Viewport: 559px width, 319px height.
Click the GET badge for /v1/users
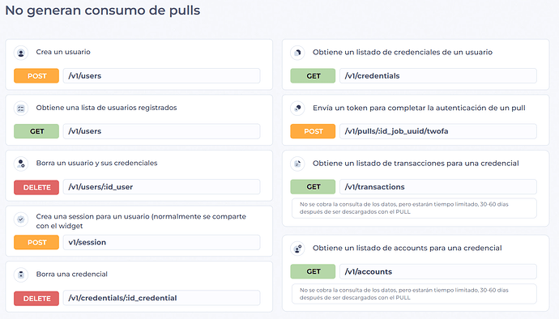tap(36, 131)
